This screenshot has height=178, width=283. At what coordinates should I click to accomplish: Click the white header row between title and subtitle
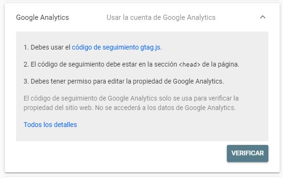coord(88,17)
